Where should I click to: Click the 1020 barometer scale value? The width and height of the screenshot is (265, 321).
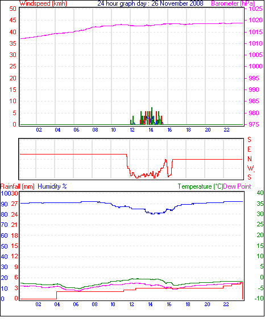pos(255,20)
